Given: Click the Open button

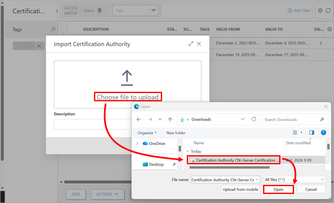Looking at the screenshot, I should click(x=278, y=189).
